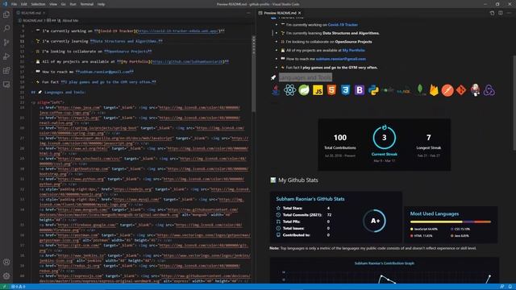
Task: Click the Java logo in the preview
Action: [276, 89]
